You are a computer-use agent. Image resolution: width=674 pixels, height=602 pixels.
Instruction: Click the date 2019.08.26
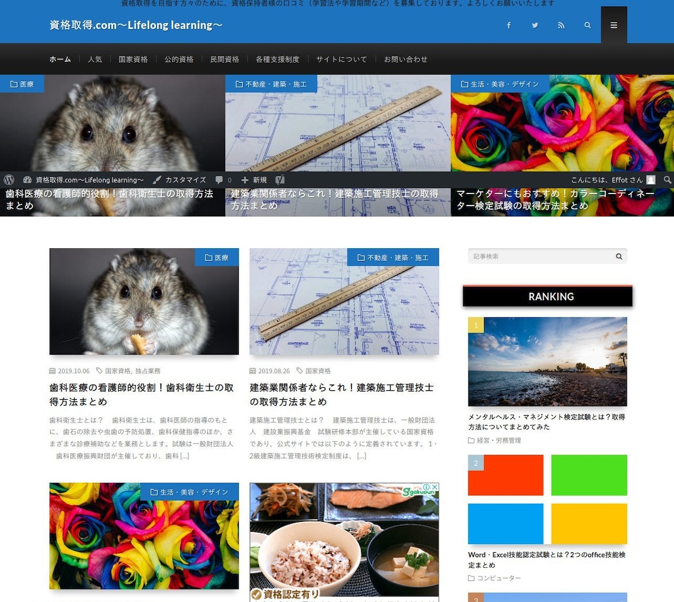pos(274,371)
